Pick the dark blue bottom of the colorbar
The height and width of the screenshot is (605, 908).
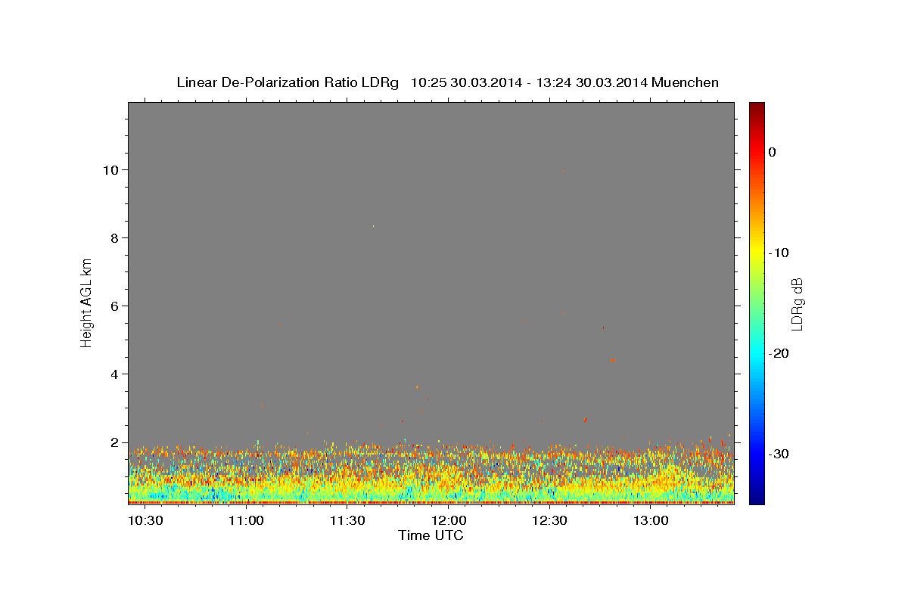point(757,498)
